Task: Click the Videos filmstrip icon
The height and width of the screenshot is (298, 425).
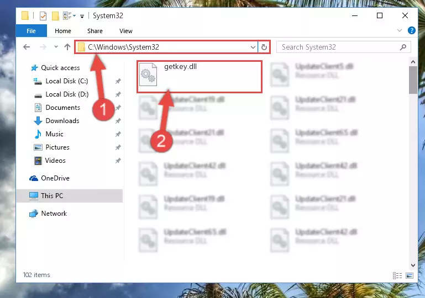Action: click(x=38, y=161)
